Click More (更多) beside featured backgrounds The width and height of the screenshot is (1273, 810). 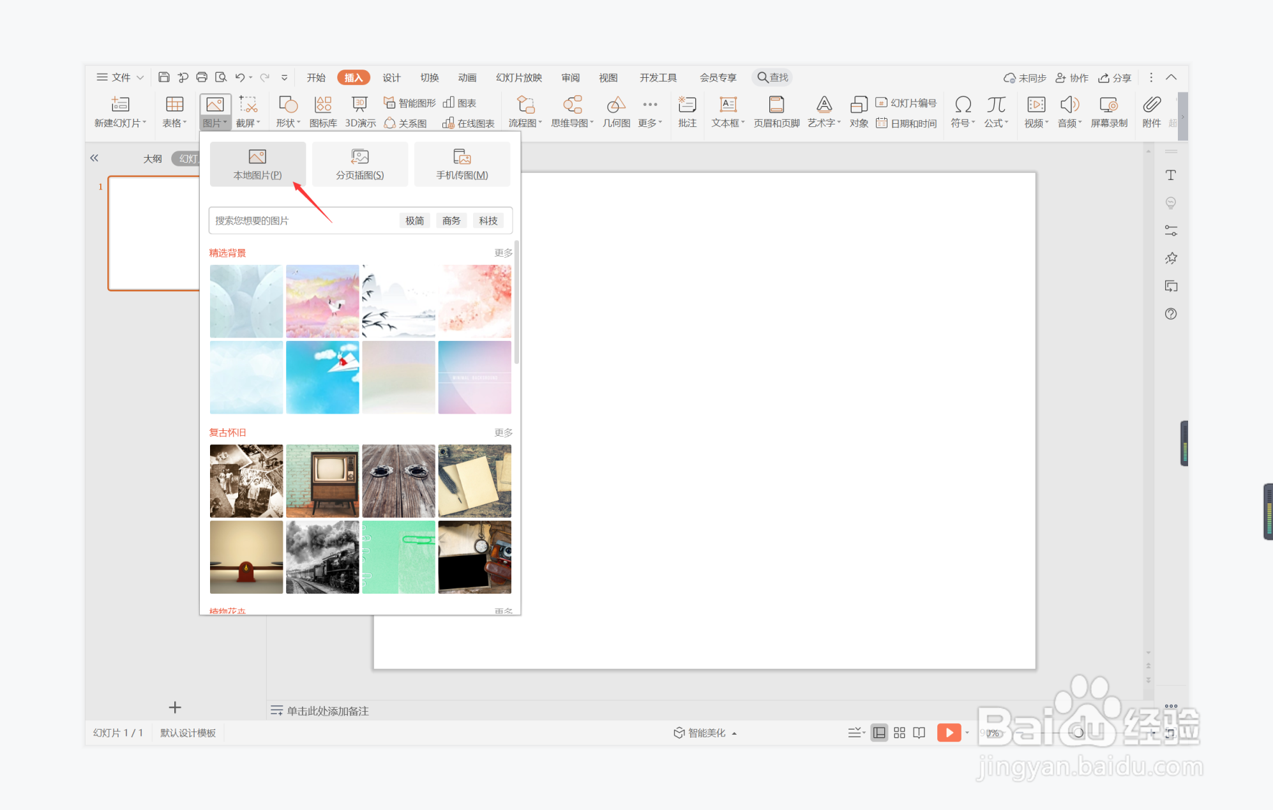tap(503, 253)
